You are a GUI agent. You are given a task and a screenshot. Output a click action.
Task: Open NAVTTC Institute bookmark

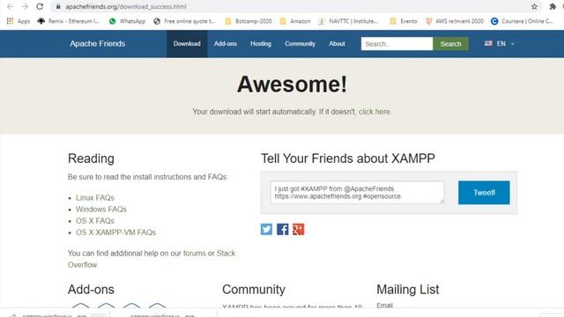point(348,21)
